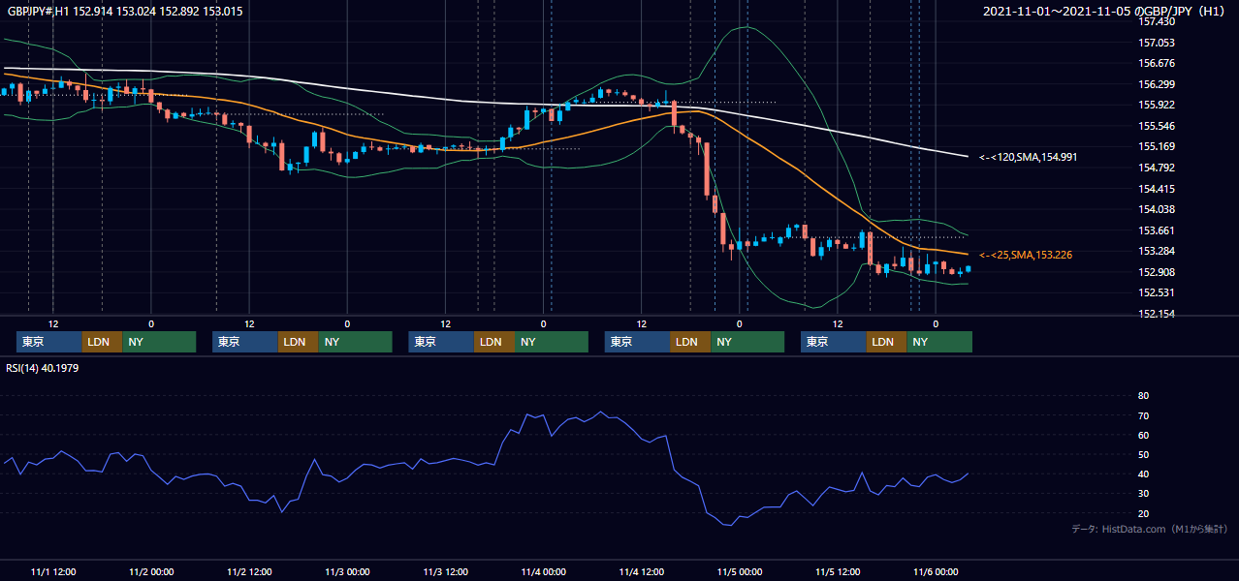Click the 157.053 price axis label
The image size is (1239, 581).
coord(1156,43)
